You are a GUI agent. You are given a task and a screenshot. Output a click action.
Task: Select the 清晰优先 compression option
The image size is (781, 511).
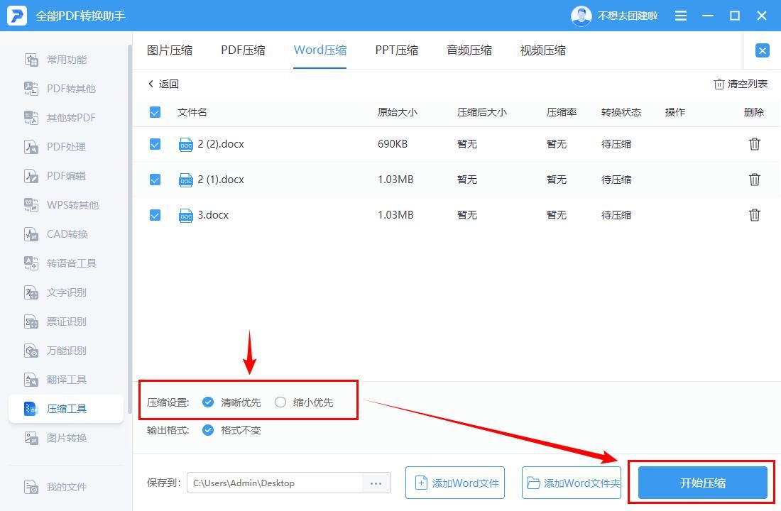pos(231,402)
